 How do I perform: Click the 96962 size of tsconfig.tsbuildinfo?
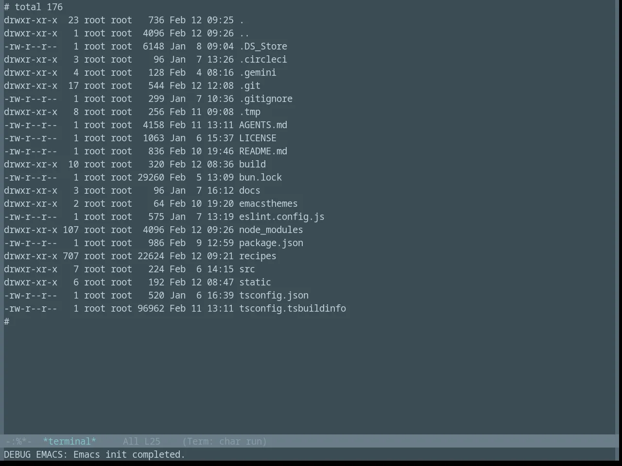click(x=151, y=309)
